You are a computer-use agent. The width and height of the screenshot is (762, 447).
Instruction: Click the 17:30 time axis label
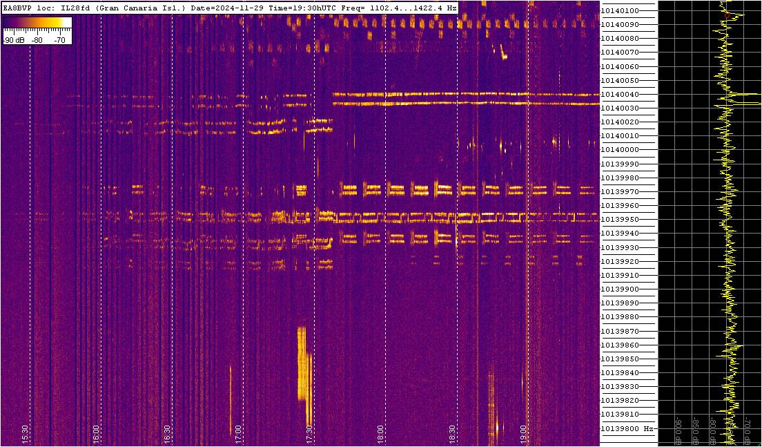[309, 434]
